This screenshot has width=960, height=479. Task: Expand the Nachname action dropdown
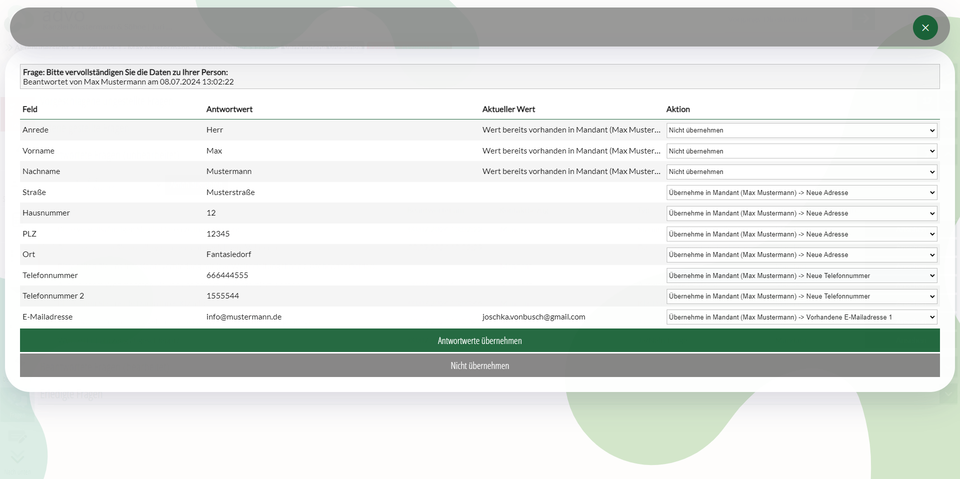[801, 172]
